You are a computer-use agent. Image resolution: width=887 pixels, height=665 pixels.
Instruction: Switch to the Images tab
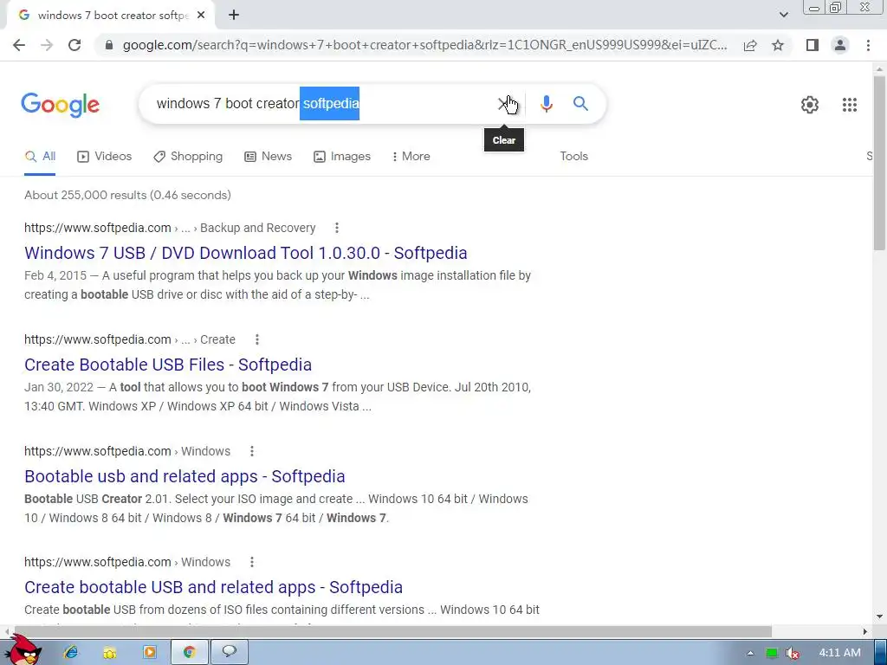click(341, 156)
